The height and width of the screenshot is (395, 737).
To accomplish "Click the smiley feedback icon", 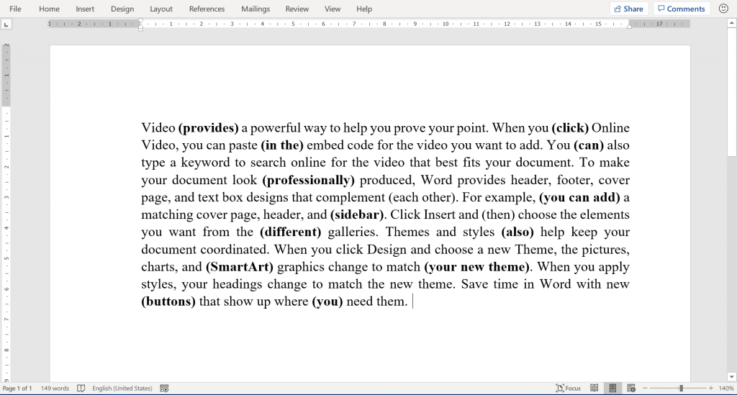I will (723, 9).
